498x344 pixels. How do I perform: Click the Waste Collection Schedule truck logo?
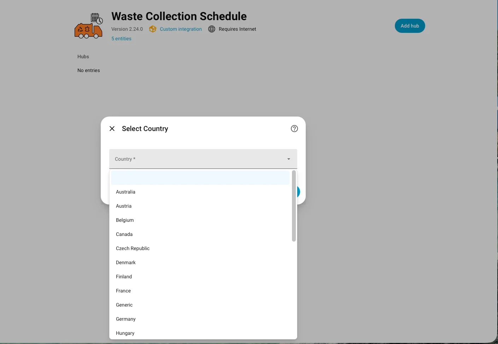pyautogui.click(x=89, y=26)
